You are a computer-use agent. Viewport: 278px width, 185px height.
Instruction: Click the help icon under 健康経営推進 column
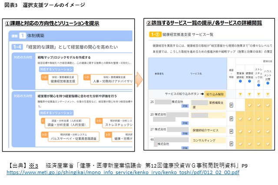coord(249,81)
